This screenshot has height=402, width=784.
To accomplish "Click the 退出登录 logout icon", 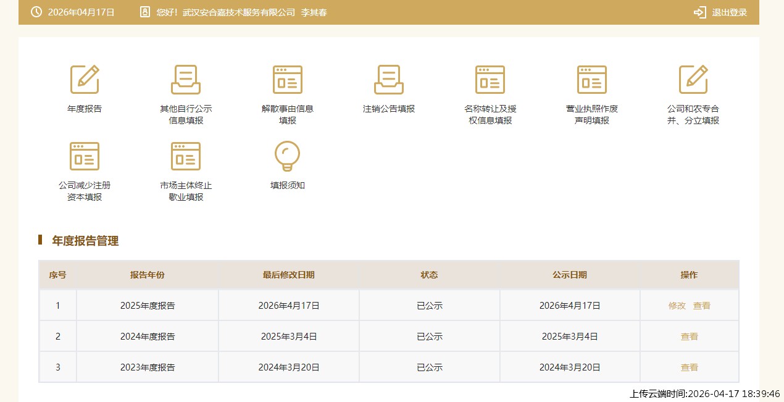I will pos(699,12).
